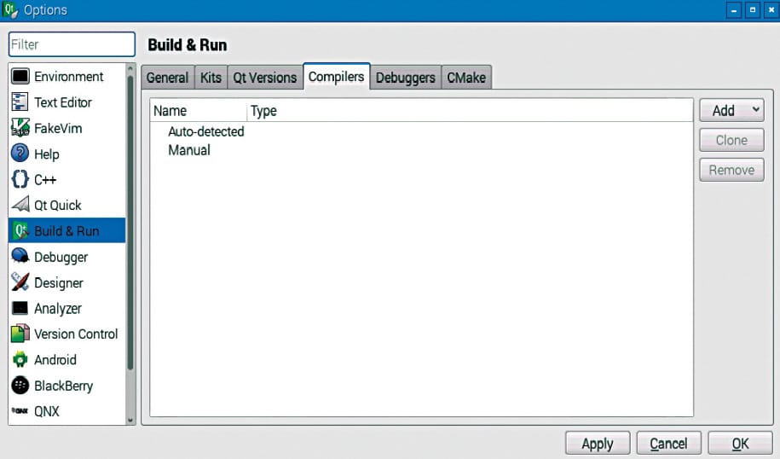The image size is (780, 459).
Task: Open Qt Quick paper plane icon
Action: pos(20,205)
